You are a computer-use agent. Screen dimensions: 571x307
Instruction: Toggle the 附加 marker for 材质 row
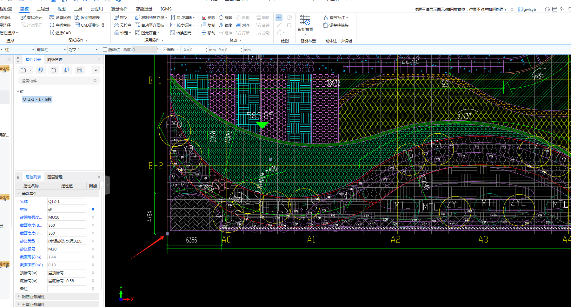[x=93, y=209]
